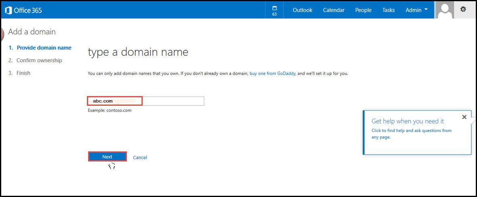Select step 3 Finish
Screen dimensions: 477x197
19,73
